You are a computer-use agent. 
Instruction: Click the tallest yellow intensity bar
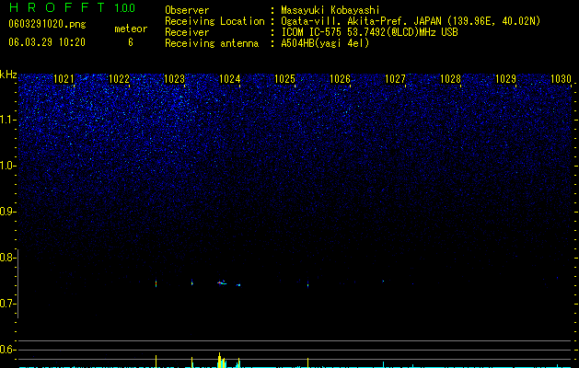pos(219,361)
